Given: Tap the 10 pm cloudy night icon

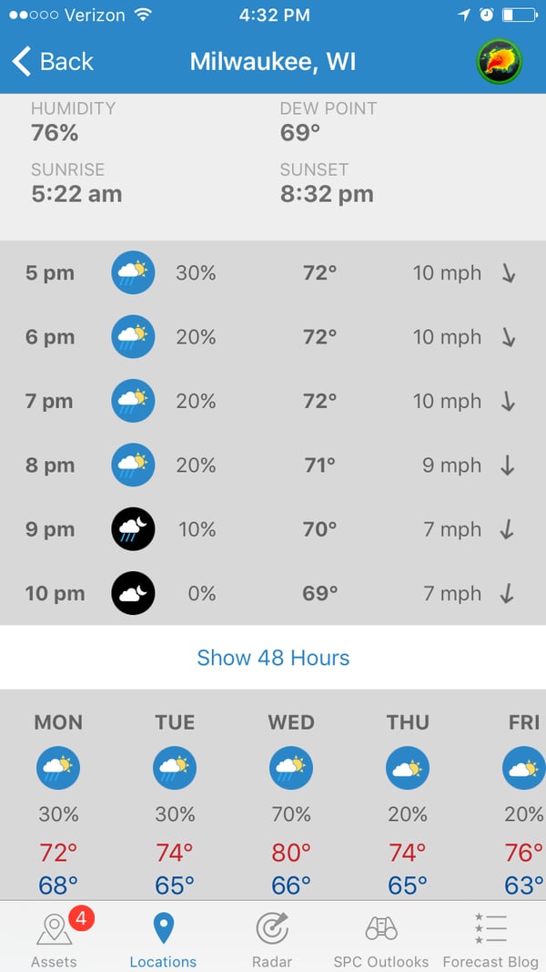Looking at the screenshot, I should coord(133,593).
